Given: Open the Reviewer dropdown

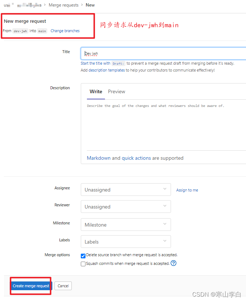Looking at the screenshot, I should pos(126,207).
